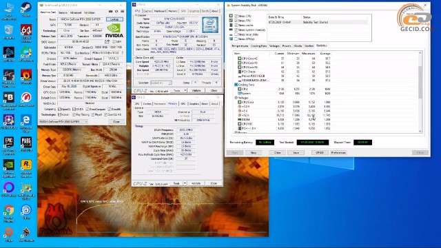This screenshot has height=248, width=441.
Task: Click the Clear button in AIDA64
Action: pyautogui.click(x=277, y=153)
